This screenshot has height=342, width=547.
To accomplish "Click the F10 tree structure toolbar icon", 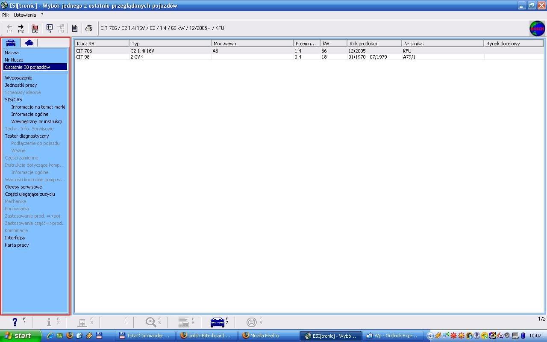I will 60,28.
